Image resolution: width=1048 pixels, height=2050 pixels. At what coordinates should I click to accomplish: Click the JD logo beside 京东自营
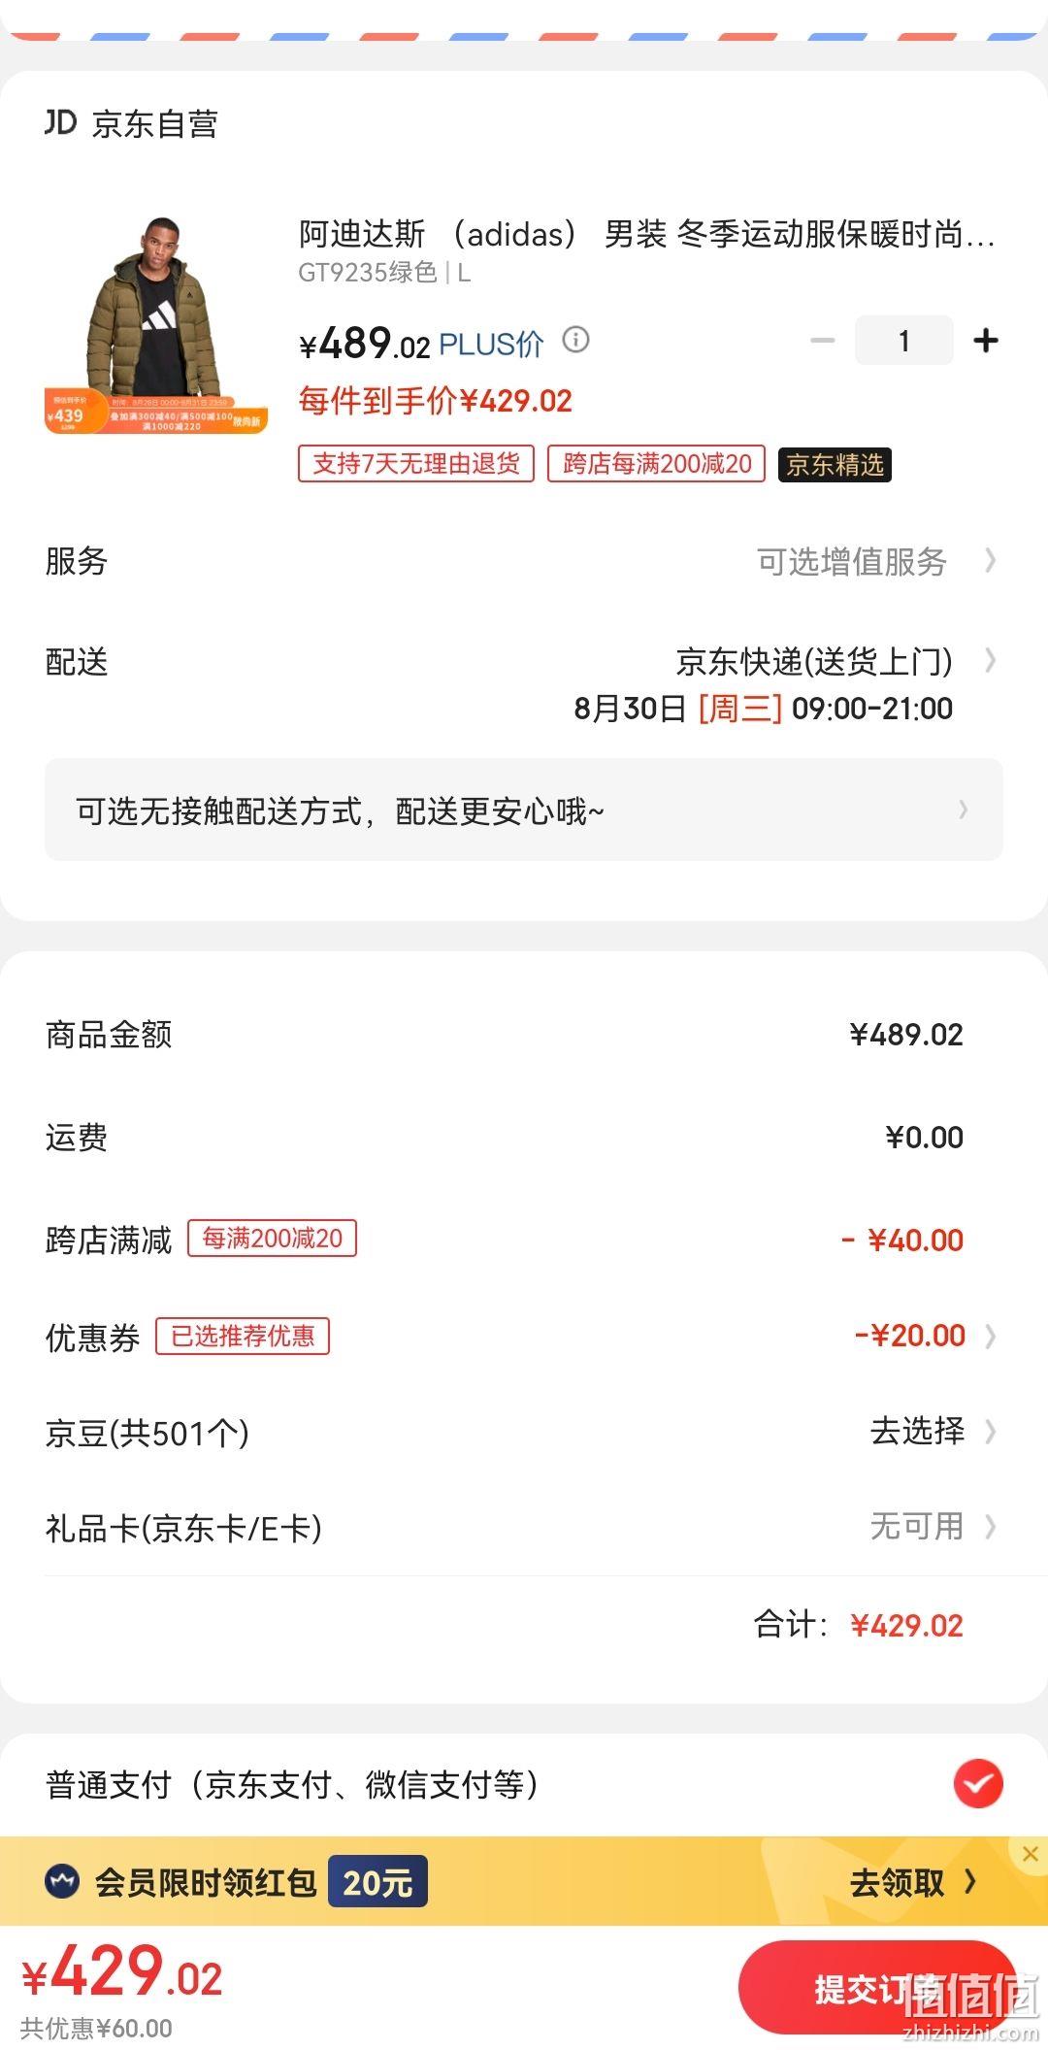coord(60,122)
